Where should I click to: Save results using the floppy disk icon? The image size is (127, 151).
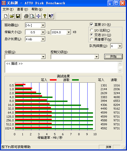(x=18, y=16)
